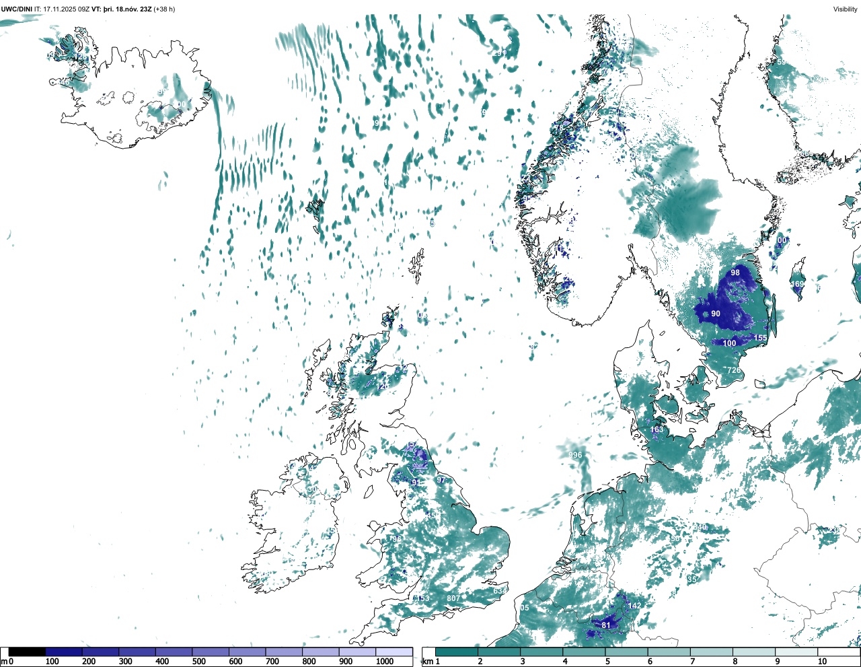Viewport: 861px width, 667px height.
Task: Click the '98' visibility value over southern Sweden
Action: coord(735,273)
